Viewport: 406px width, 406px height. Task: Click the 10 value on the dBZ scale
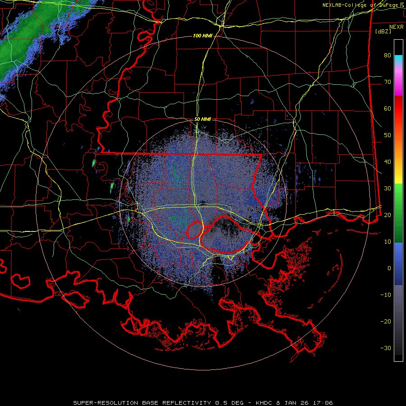point(388,242)
